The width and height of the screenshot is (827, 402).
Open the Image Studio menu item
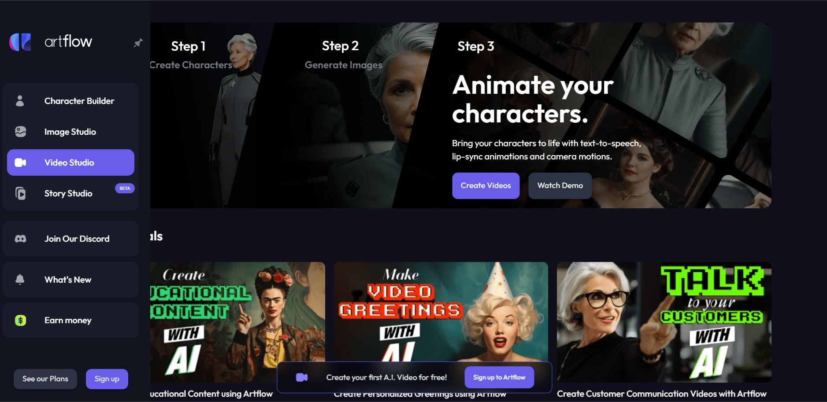(70, 132)
